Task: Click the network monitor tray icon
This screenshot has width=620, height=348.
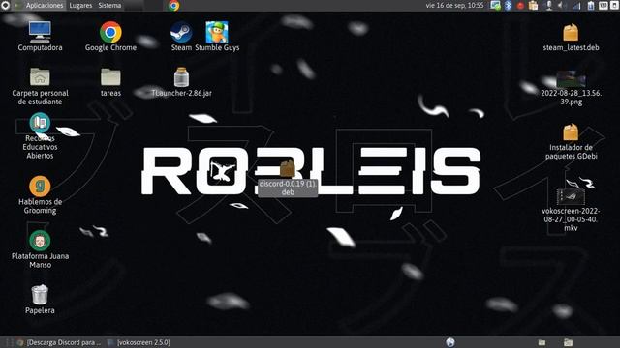Action: point(495,5)
